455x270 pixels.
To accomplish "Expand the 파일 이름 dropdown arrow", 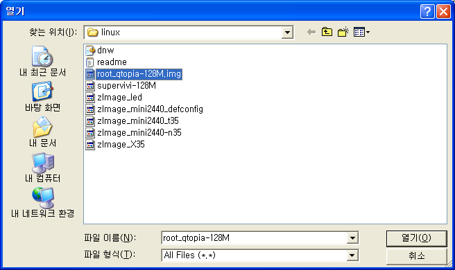I will [x=352, y=238].
